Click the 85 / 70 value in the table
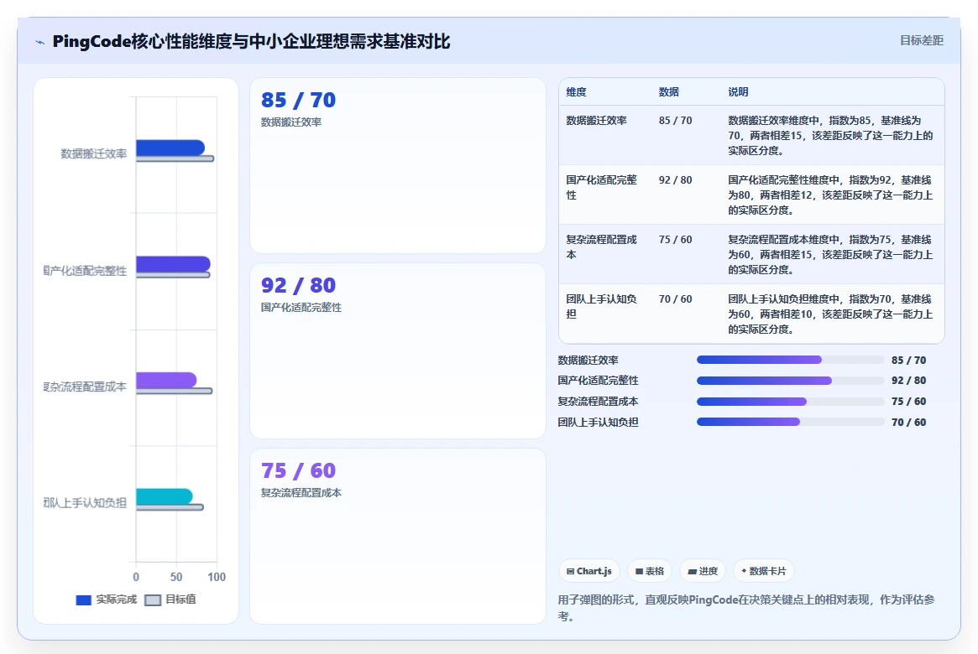Screen dimensions: 978x654 pos(676,121)
